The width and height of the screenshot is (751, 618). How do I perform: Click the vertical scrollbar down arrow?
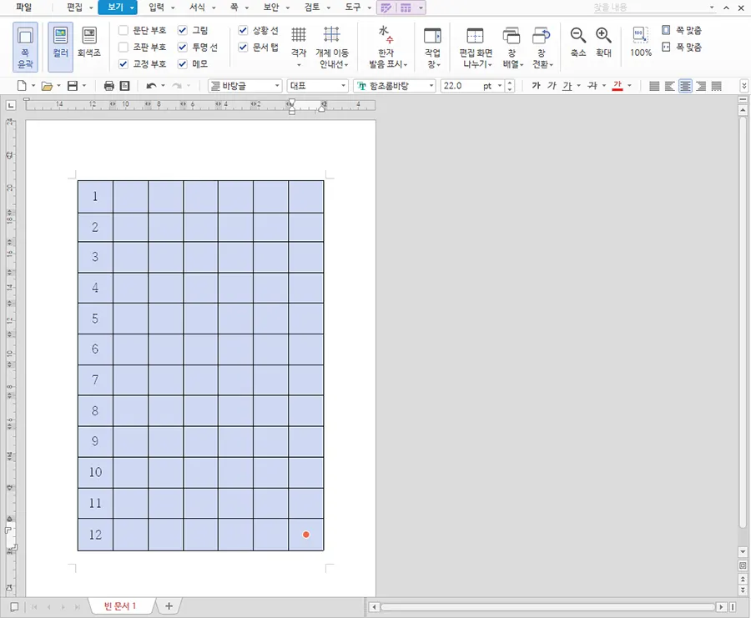pos(743,552)
